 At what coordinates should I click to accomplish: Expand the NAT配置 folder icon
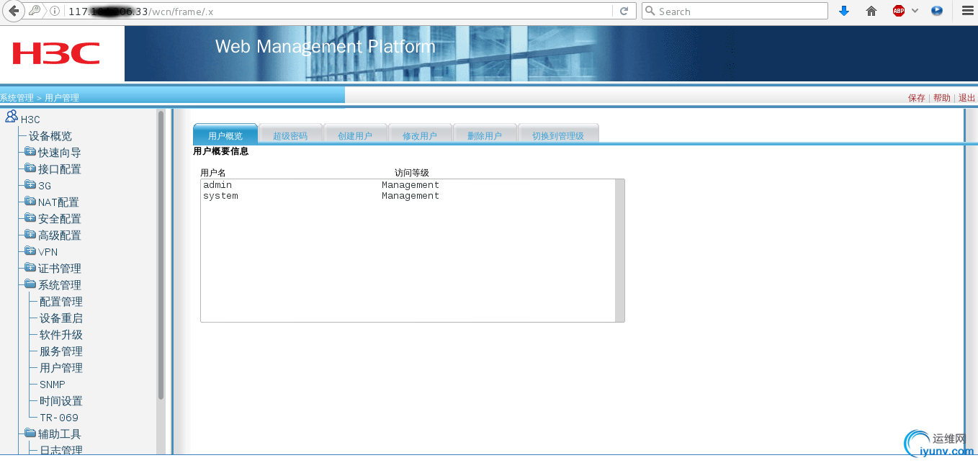[x=30, y=202]
